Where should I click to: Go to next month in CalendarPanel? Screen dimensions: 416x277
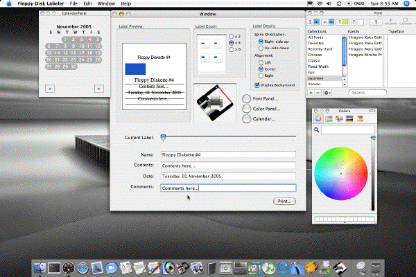pos(99,89)
